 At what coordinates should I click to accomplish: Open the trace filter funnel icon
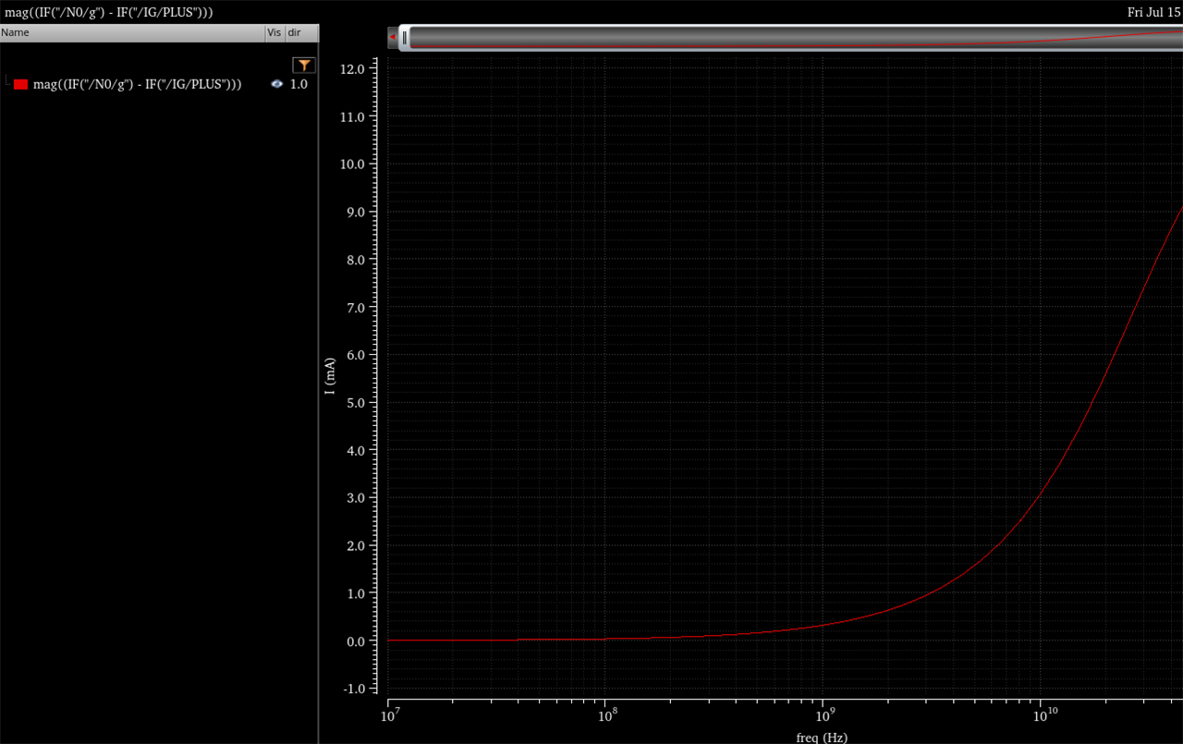click(304, 65)
